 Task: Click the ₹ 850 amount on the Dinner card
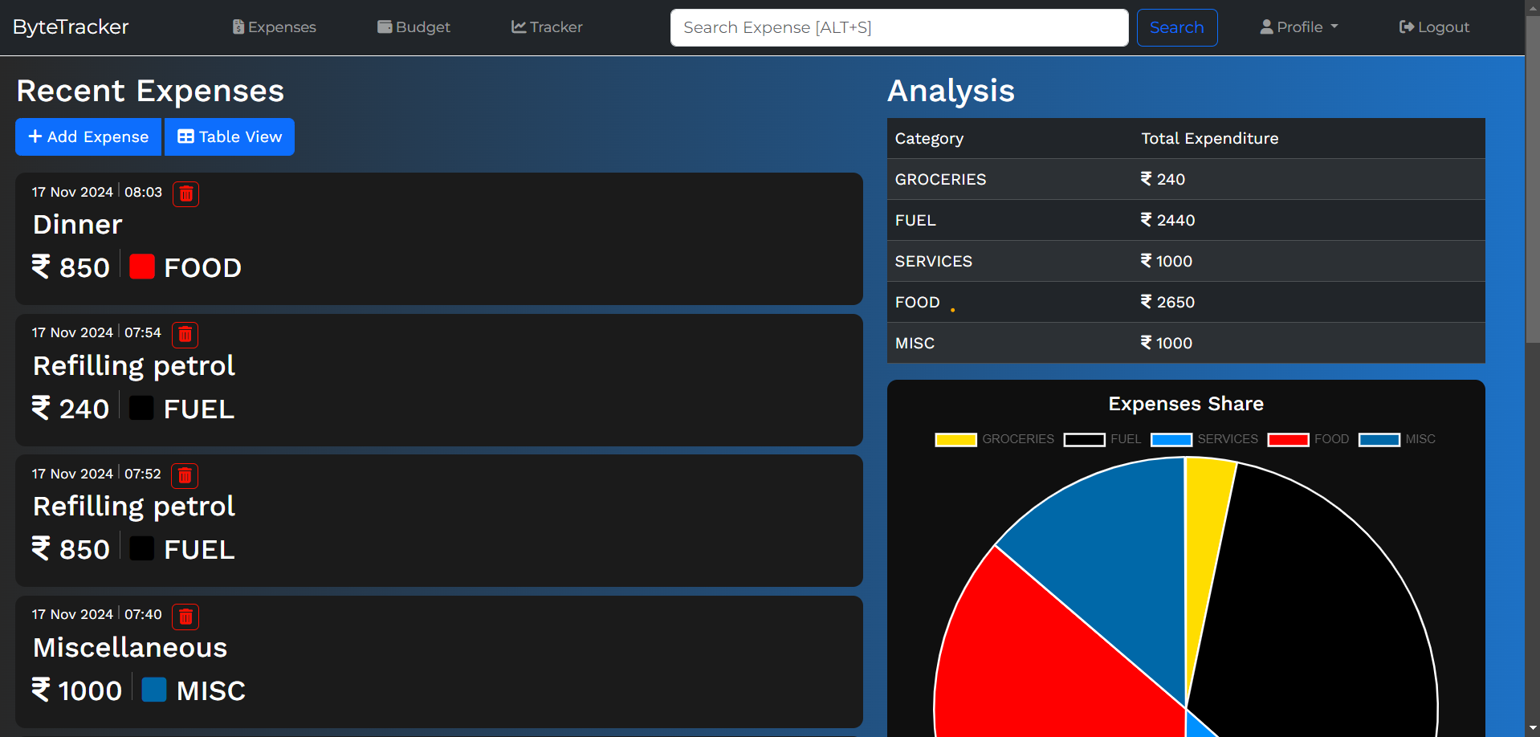tap(71, 267)
